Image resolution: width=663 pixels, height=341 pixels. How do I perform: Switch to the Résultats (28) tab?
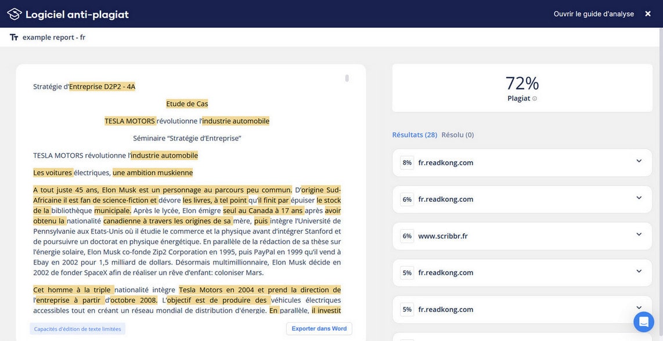[x=415, y=135]
